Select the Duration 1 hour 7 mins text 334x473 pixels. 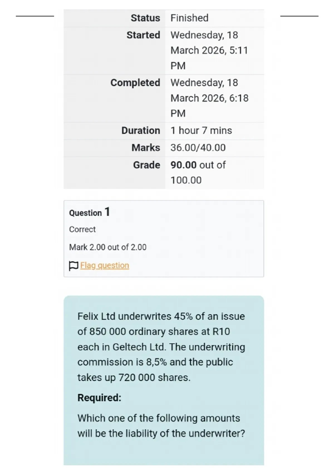click(201, 130)
